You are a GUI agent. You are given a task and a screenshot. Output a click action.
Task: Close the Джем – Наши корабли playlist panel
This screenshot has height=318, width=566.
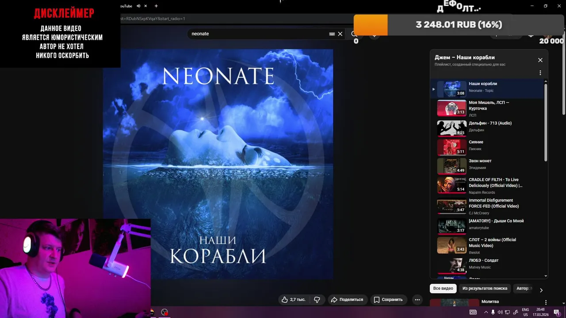(540, 60)
